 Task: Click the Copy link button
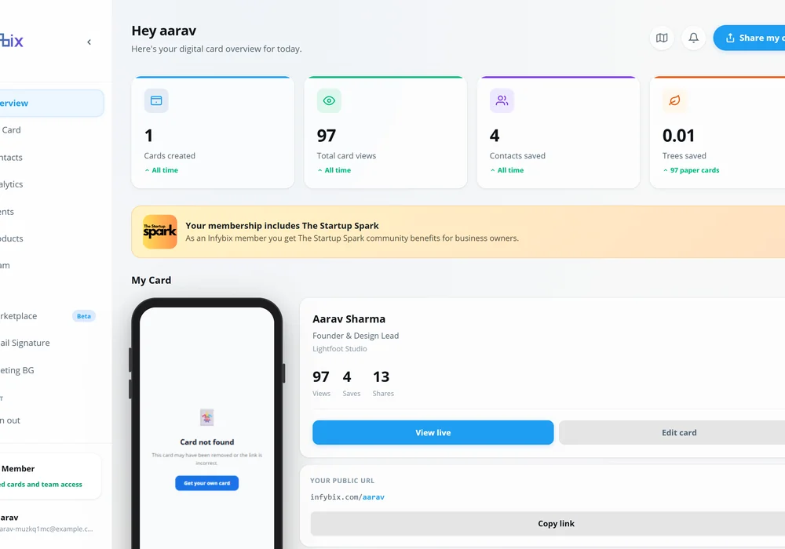548,523
